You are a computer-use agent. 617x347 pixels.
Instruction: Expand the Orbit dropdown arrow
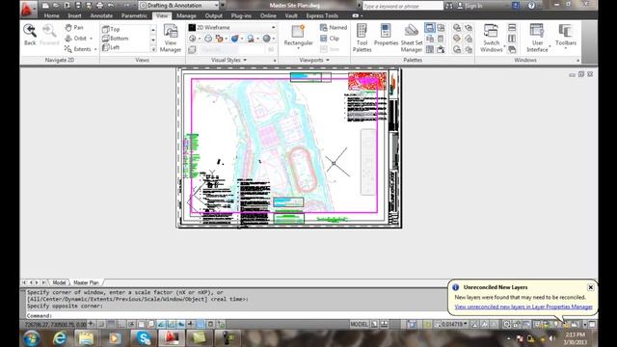[91, 39]
